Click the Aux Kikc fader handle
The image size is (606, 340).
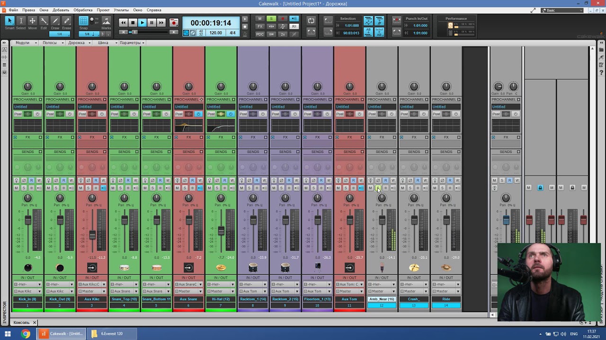coord(92,235)
